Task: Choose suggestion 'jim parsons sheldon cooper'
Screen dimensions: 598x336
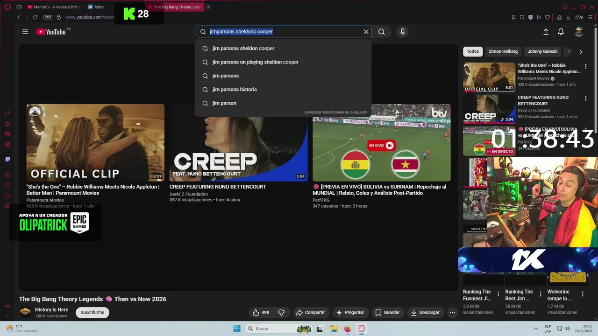Action: pyautogui.click(x=283, y=49)
